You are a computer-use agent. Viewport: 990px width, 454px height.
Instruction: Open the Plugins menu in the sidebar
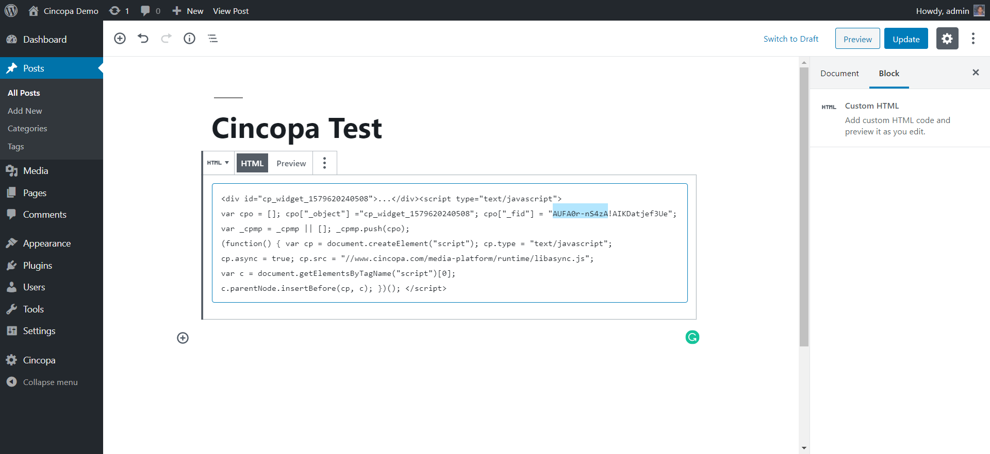point(38,266)
